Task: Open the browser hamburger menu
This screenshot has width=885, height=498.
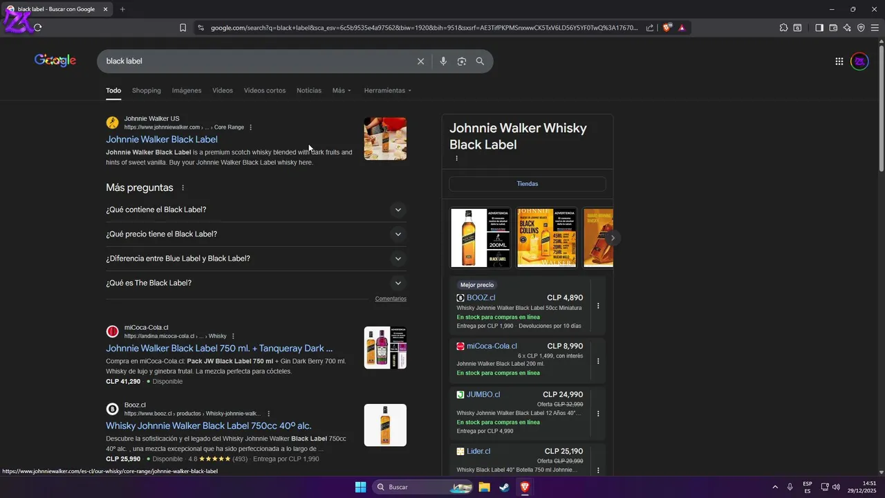Action: pyautogui.click(x=875, y=28)
